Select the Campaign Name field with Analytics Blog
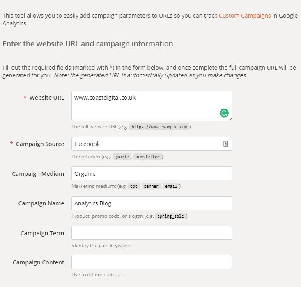The width and height of the screenshot is (301, 287). (152, 203)
